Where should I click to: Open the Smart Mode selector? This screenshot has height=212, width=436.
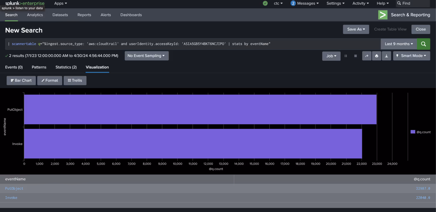click(411, 56)
